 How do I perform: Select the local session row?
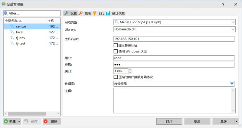point(32,32)
